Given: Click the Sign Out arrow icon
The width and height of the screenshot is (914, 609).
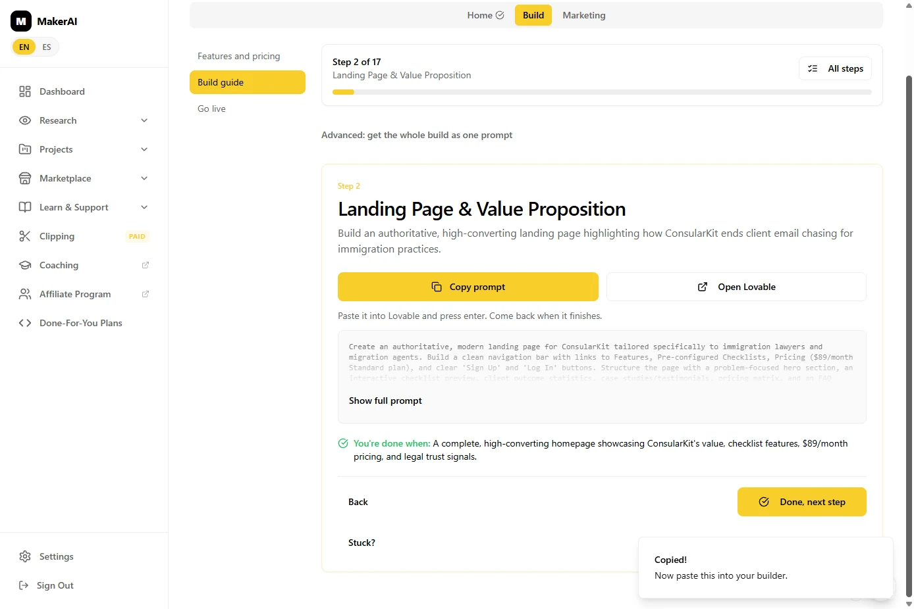Looking at the screenshot, I should 24,585.
